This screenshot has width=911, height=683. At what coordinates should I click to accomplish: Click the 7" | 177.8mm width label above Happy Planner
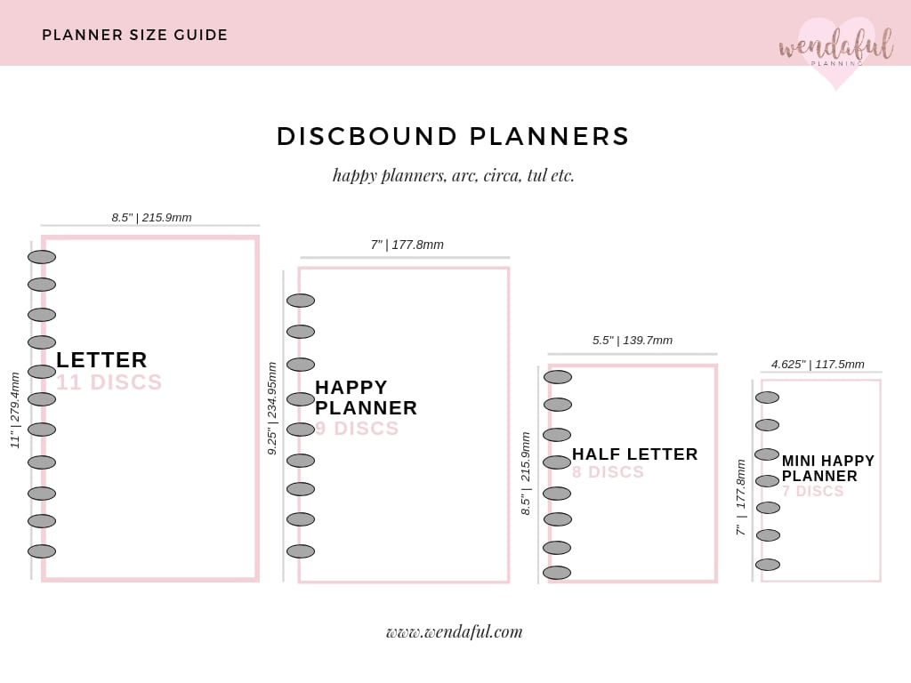point(407,245)
